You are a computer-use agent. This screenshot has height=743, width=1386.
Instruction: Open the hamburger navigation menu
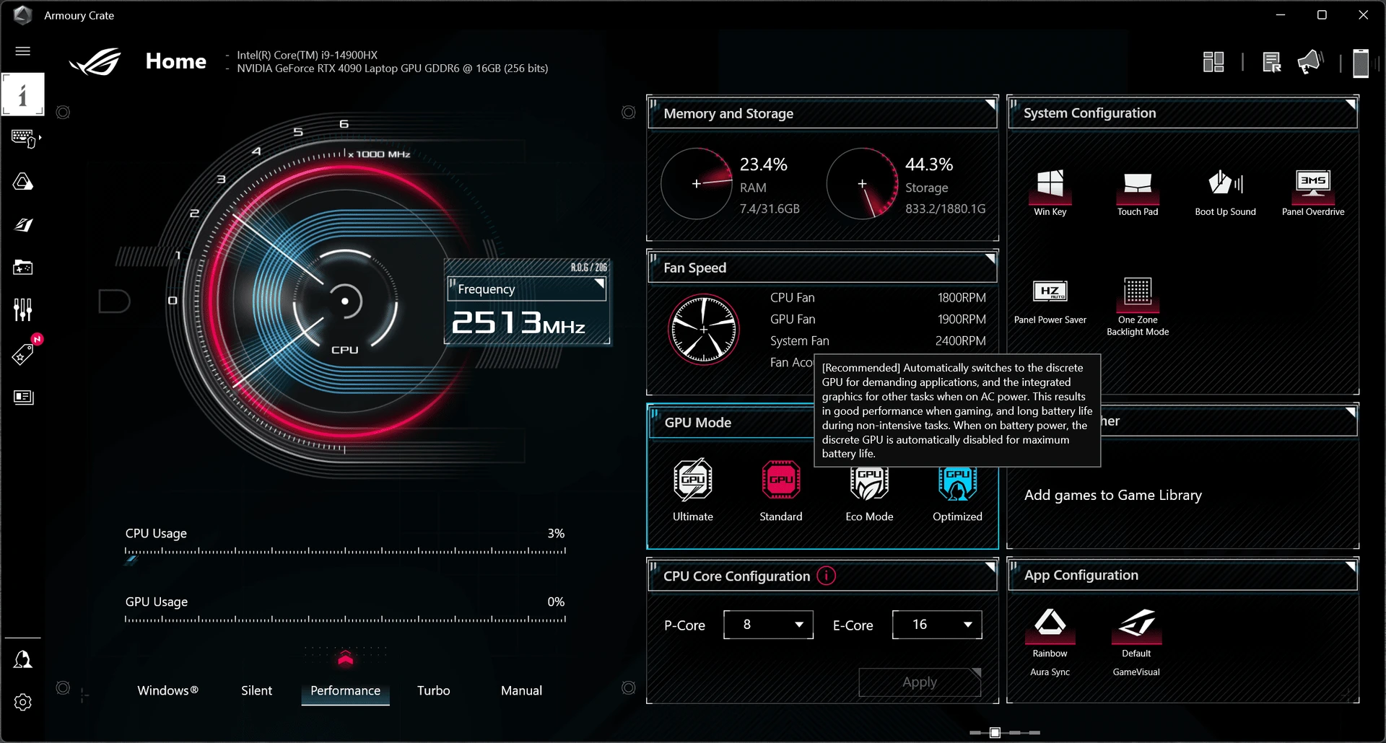(23, 51)
